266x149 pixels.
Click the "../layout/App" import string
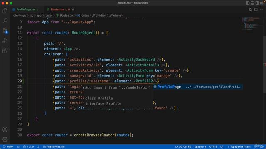point(77,22)
